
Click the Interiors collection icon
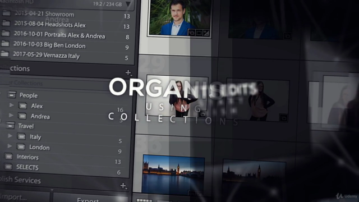[9, 157]
